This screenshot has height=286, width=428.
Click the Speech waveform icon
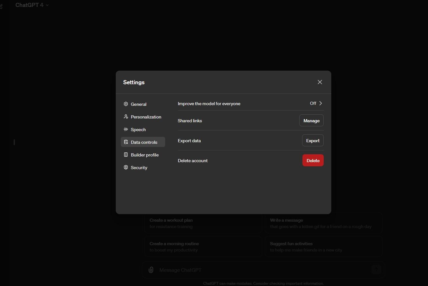click(x=126, y=129)
